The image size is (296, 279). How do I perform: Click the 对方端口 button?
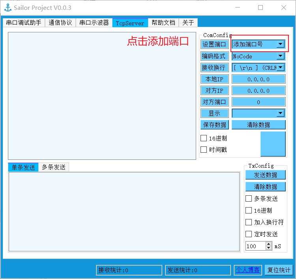click(214, 102)
